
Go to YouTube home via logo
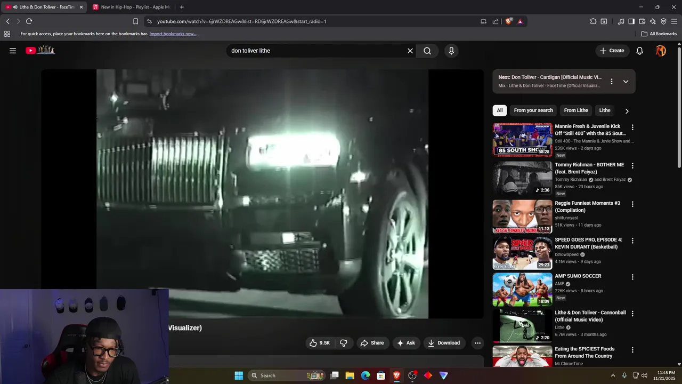40,50
